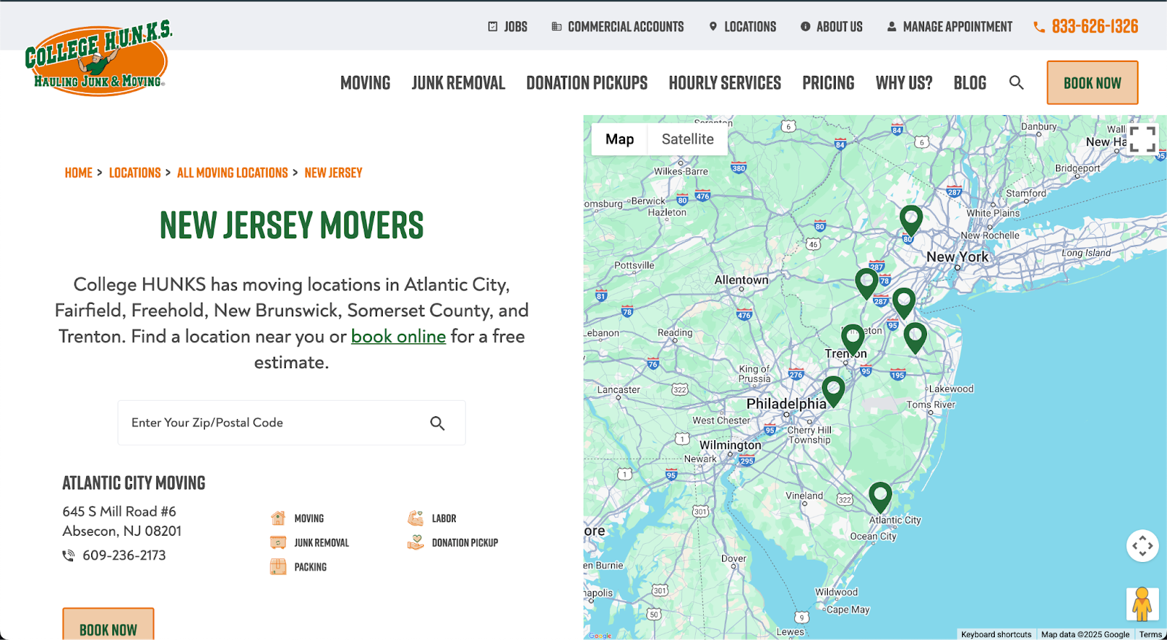Click the Labor service label
The image size is (1167, 640).
(443, 518)
